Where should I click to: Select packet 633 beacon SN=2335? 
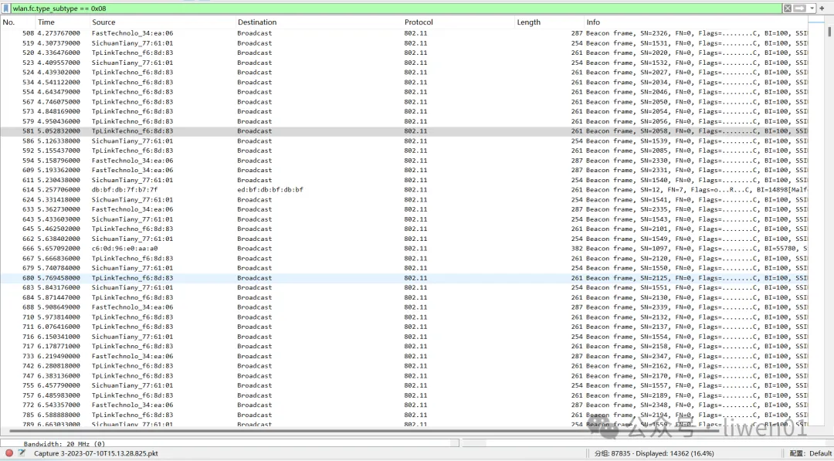click(x=404, y=209)
